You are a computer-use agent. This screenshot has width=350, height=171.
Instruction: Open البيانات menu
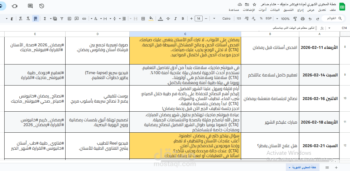(275, 10)
